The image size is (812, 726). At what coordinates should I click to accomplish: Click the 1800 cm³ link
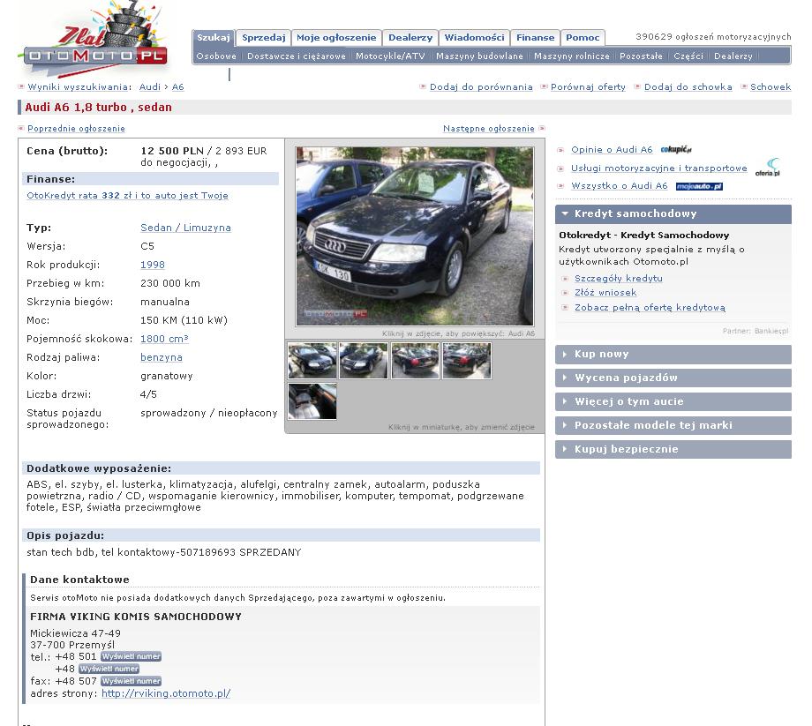pos(164,339)
